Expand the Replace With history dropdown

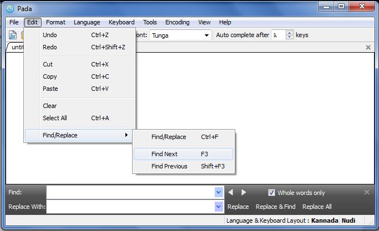(219, 207)
